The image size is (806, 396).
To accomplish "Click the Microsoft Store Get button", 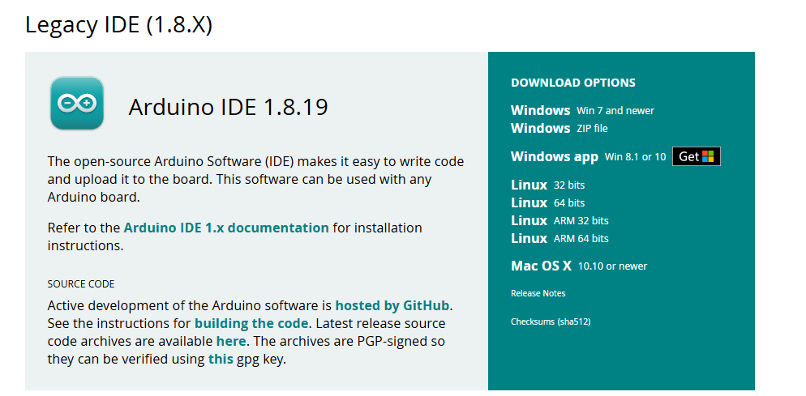I will pos(696,156).
